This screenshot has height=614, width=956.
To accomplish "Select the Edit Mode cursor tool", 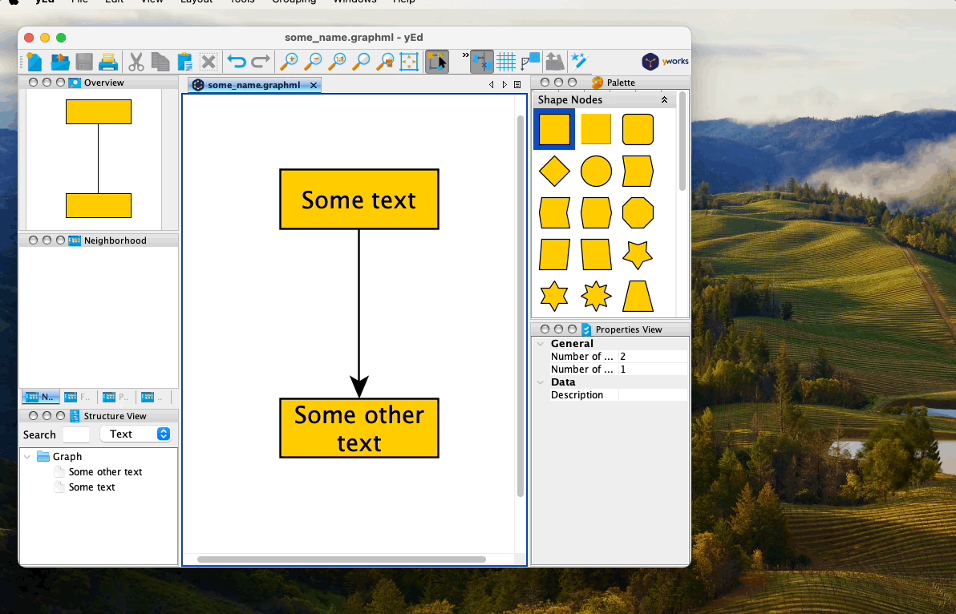I will point(436,61).
